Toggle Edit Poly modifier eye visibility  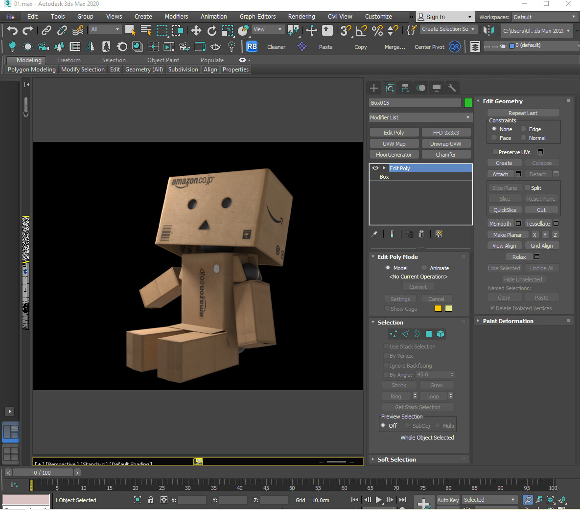coord(375,168)
